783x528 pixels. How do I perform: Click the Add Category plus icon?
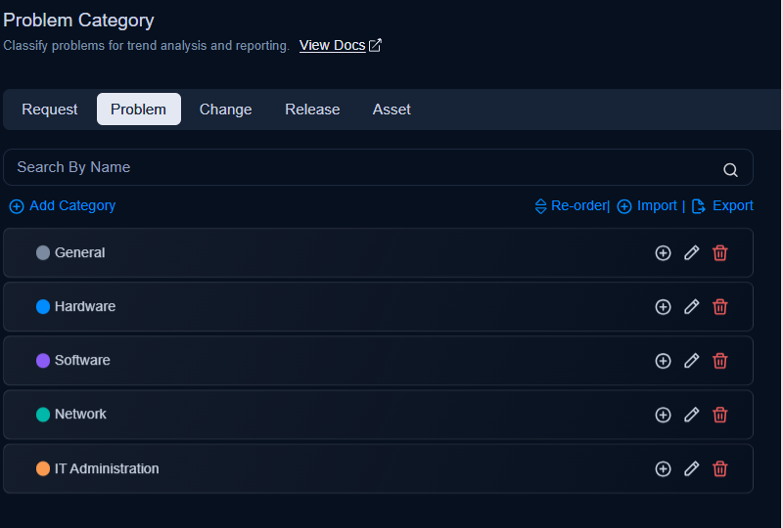(x=17, y=206)
